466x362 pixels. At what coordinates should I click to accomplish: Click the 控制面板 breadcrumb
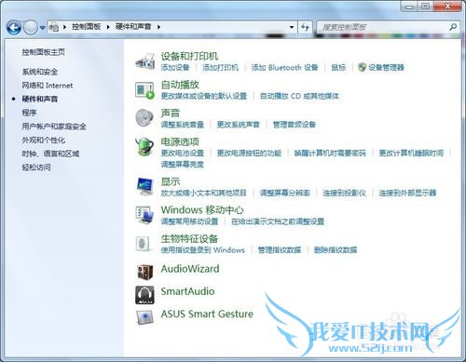pos(87,27)
